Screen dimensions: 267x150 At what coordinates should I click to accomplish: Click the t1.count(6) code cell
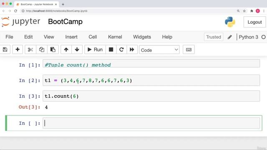151,96
